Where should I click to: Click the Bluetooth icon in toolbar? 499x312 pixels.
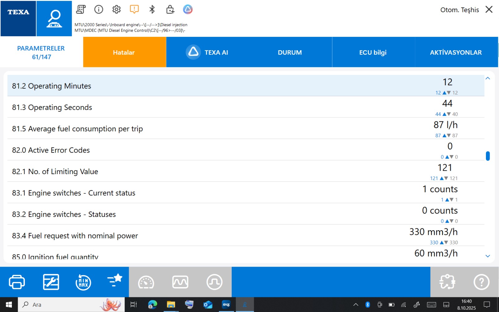click(x=152, y=9)
